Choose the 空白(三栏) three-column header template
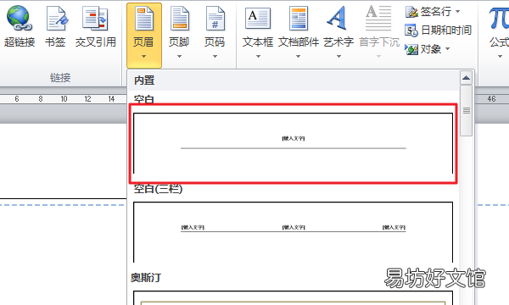The height and width of the screenshot is (305, 509). tap(294, 232)
